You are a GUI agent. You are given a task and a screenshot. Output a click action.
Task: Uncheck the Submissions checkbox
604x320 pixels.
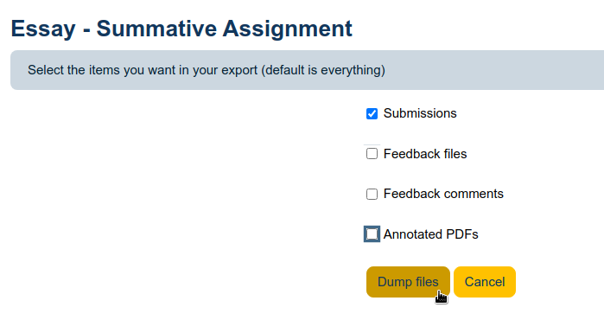coord(372,114)
